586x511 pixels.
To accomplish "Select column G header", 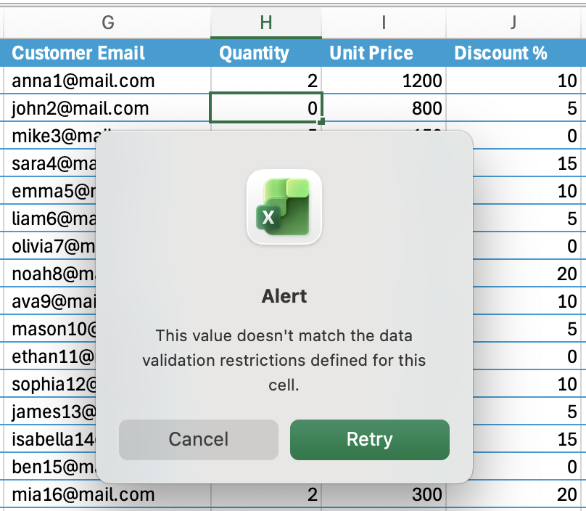I will (x=107, y=23).
